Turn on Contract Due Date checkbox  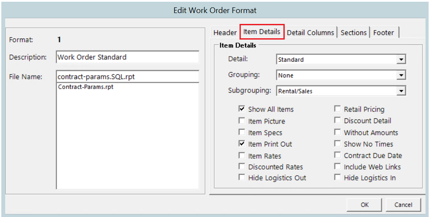click(337, 155)
